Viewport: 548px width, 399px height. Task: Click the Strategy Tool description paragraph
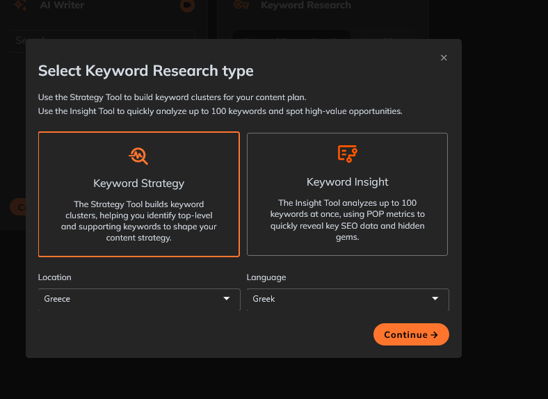tap(139, 221)
